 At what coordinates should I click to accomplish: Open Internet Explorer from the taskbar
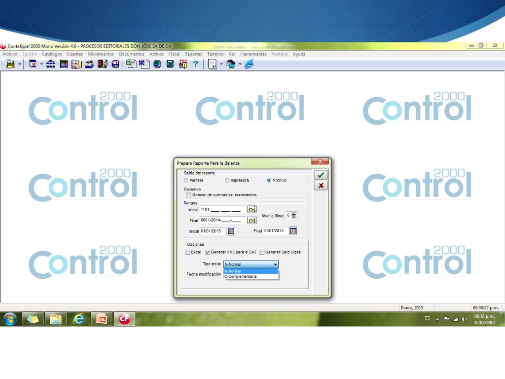point(78,319)
